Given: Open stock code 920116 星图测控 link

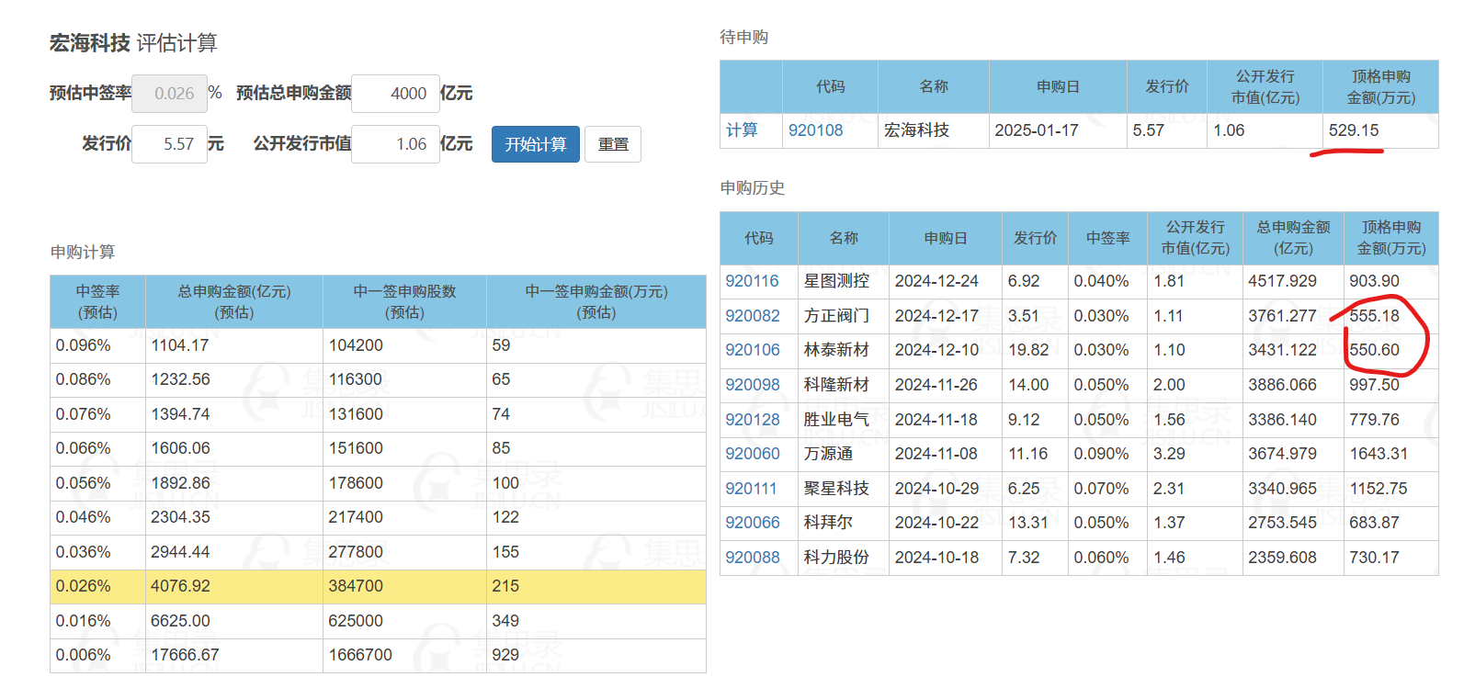Looking at the screenshot, I should pyautogui.click(x=752, y=281).
